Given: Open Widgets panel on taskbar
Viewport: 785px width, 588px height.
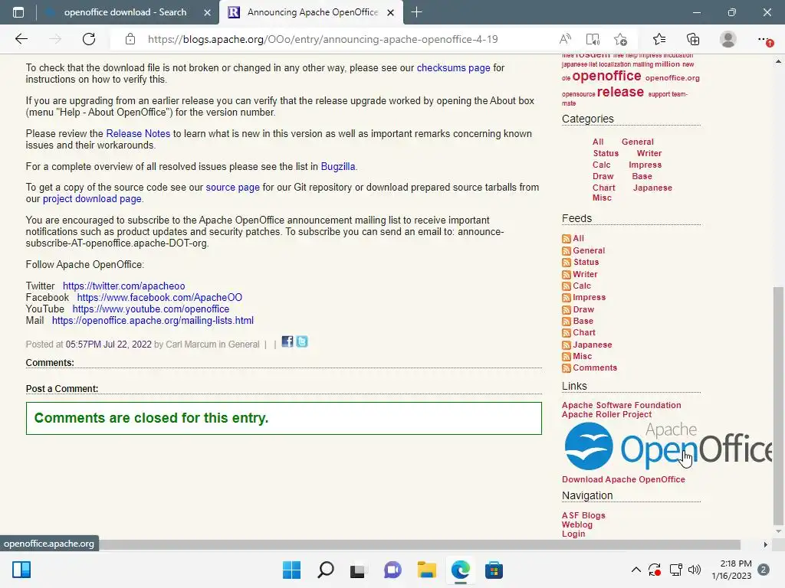Looking at the screenshot, I should click(21, 570).
